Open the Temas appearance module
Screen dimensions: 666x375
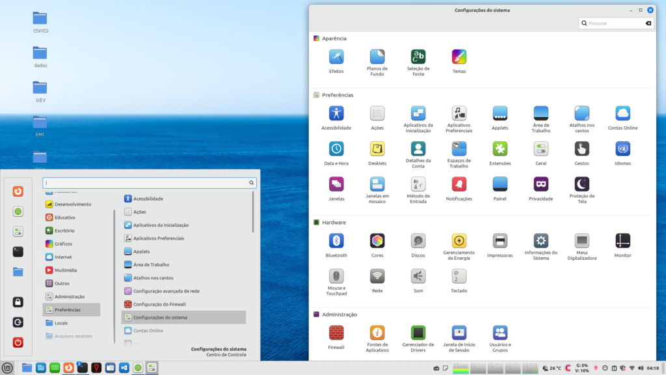(x=459, y=57)
